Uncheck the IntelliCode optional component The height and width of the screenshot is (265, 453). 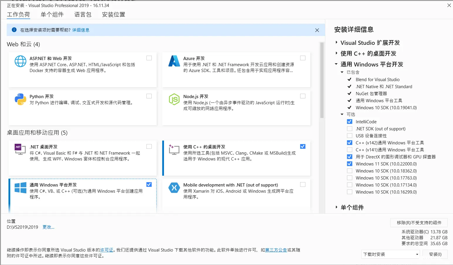[350, 122]
